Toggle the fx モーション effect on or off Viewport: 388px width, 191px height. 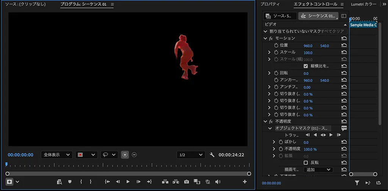pyautogui.click(x=271, y=39)
